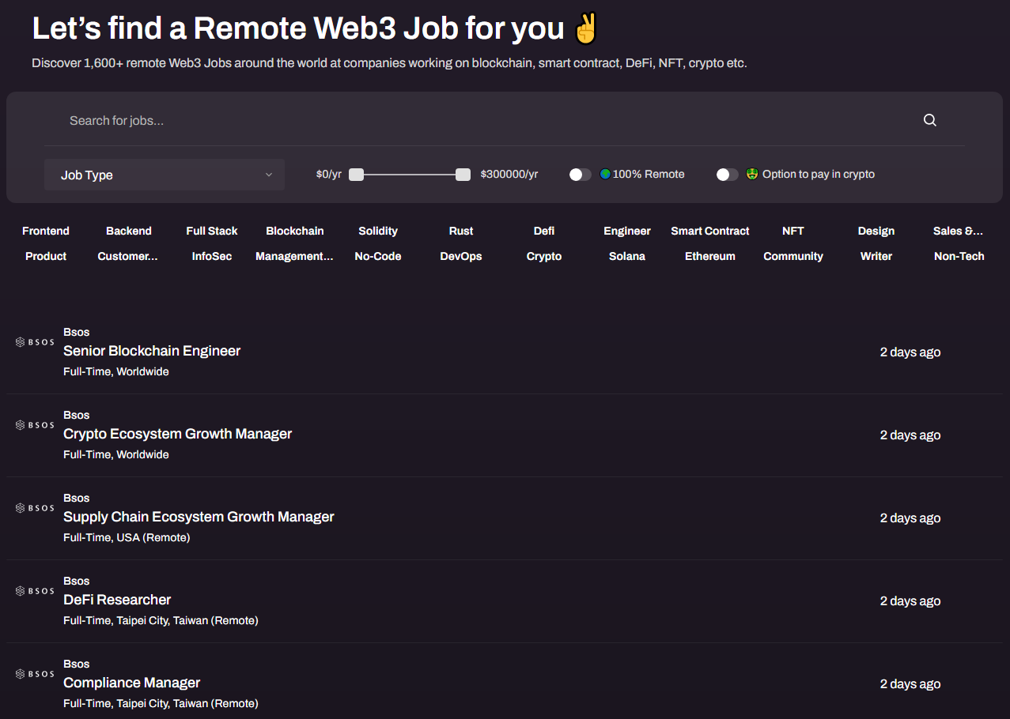Click the Job Type dropdown chevron

269,175
